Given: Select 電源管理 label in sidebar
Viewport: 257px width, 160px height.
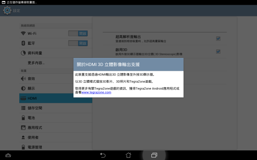Looking at the screenshot, I should [x=35, y=147].
